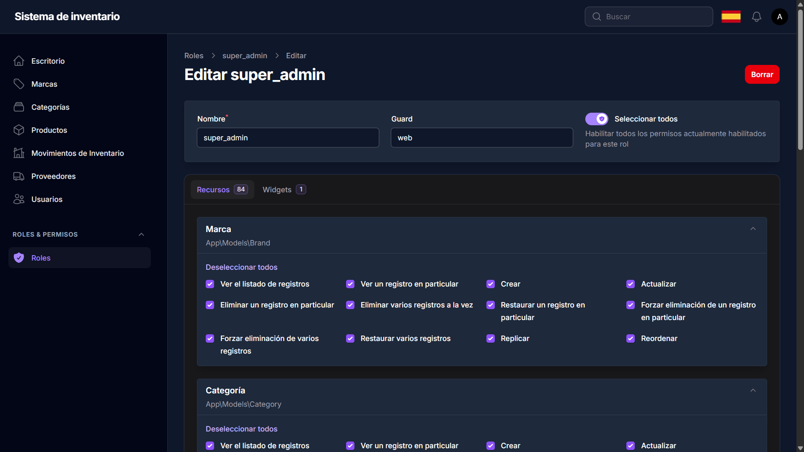Uncheck 'Restaurar varios registros' checkbox
The height and width of the screenshot is (452, 804).
(x=350, y=338)
